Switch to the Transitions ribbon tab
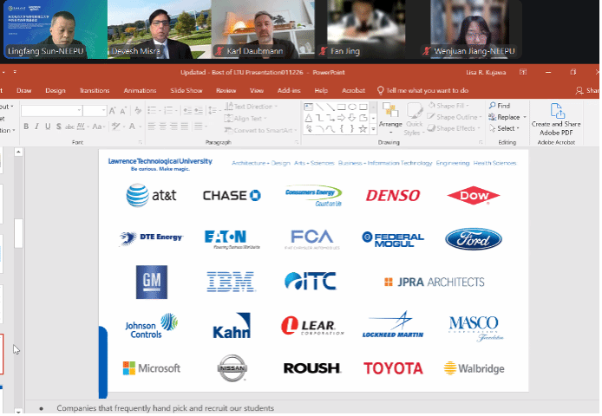 point(95,90)
